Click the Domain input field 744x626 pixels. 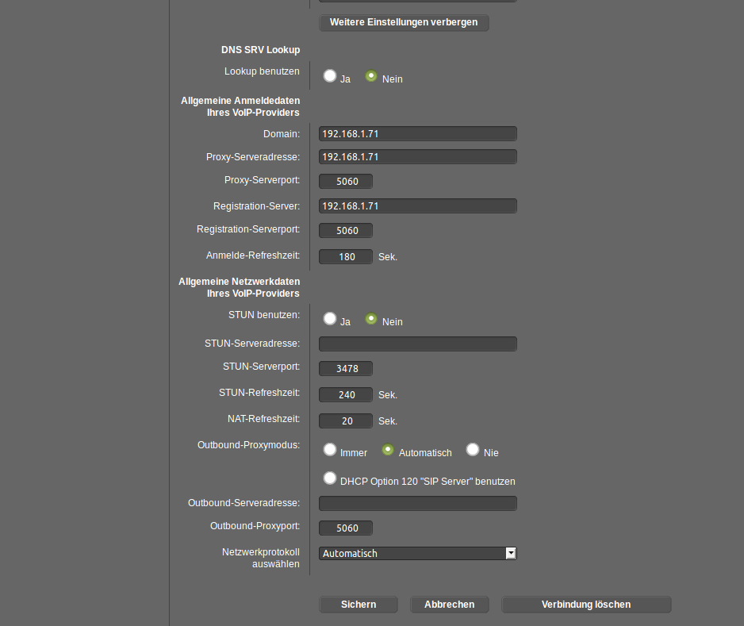click(x=417, y=133)
